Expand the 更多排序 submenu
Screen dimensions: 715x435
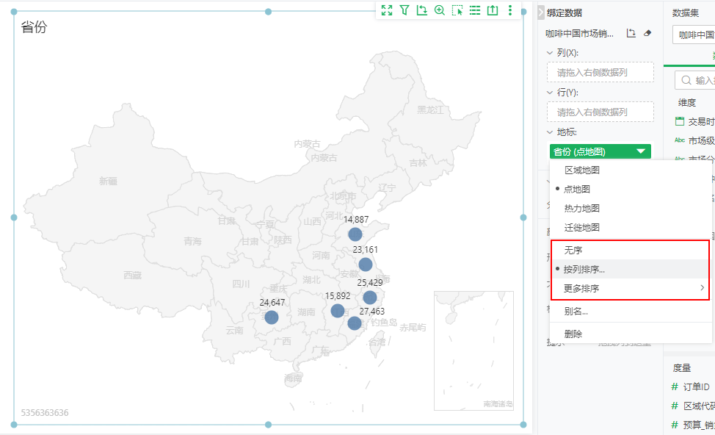pyautogui.click(x=580, y=287)
